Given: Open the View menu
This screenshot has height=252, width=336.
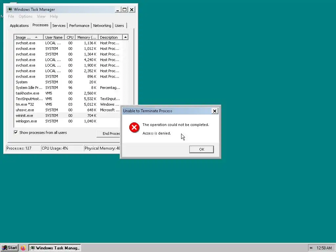Looking at the screenshot, I should (41, 16).
